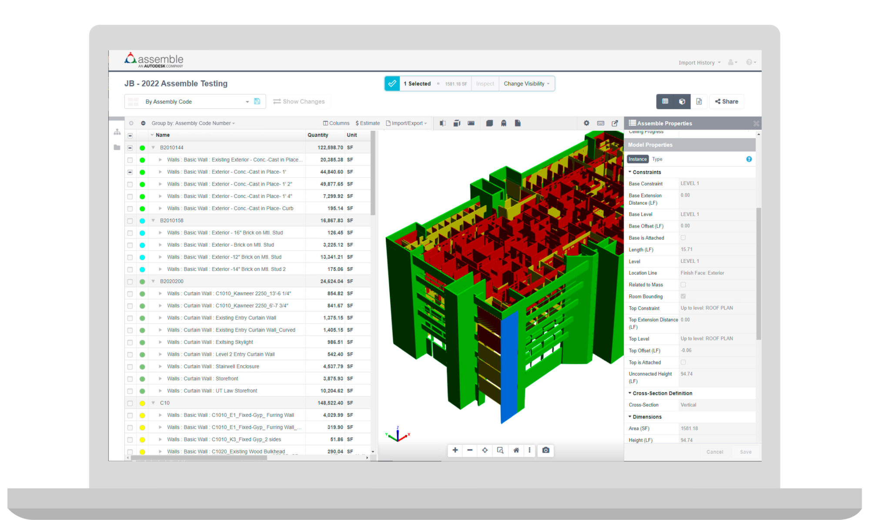
Task: Click the ghost/hide elements icon in the toolbar
Action: pos(503,123)
